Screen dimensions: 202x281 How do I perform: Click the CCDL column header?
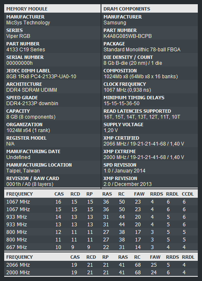[187, 194]
